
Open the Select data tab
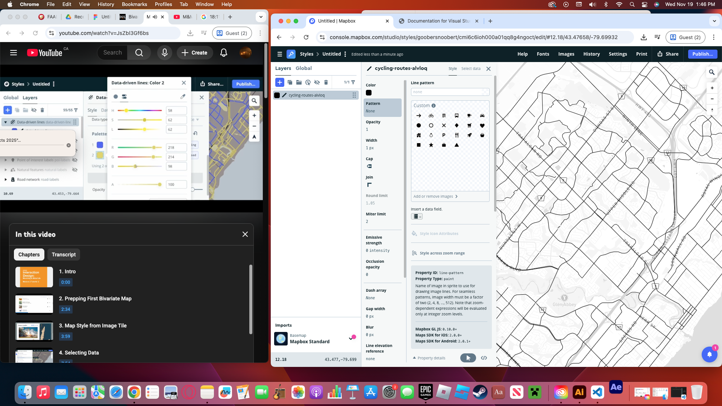click(471, 68)
